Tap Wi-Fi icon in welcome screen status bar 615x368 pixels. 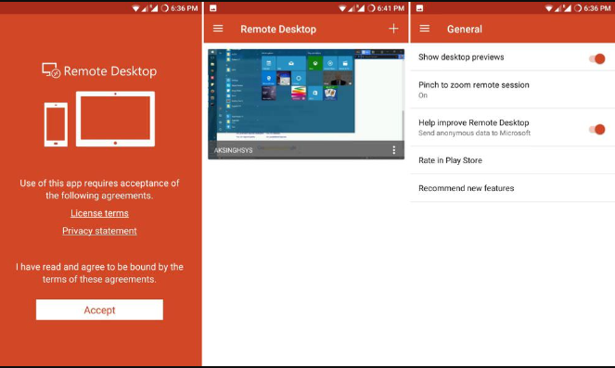(135, 8)
